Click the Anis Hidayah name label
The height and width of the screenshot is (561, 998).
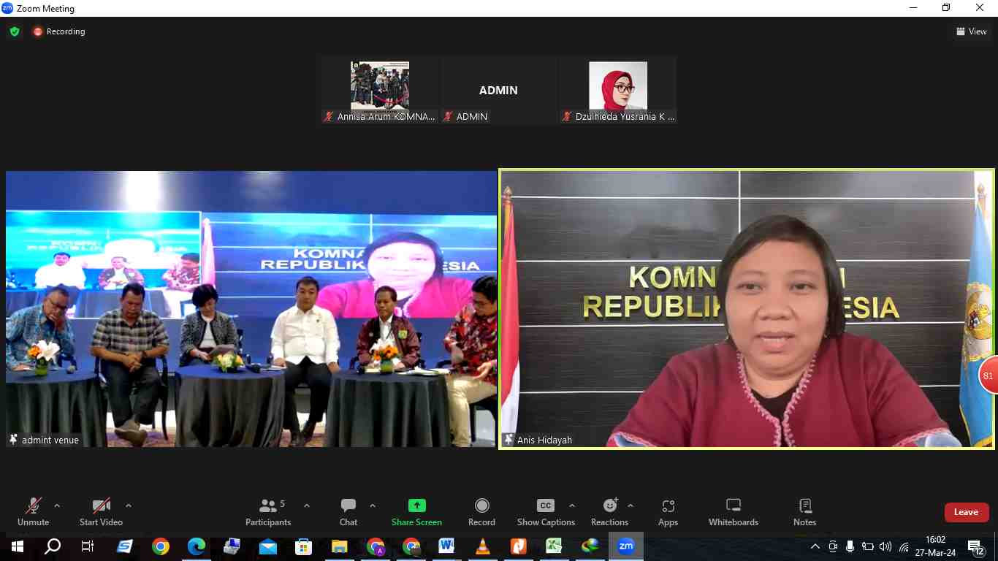(544, 440)
